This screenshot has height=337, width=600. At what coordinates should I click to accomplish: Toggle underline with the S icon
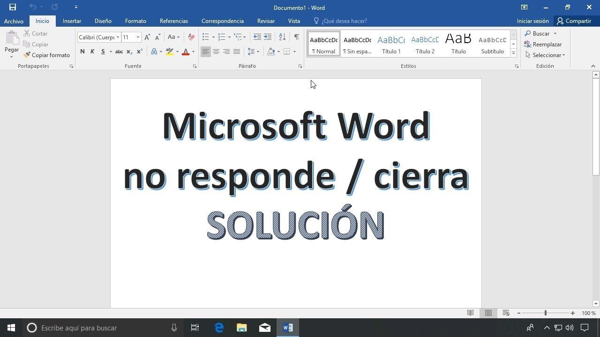pyautogui.click(x=102, y=51)
